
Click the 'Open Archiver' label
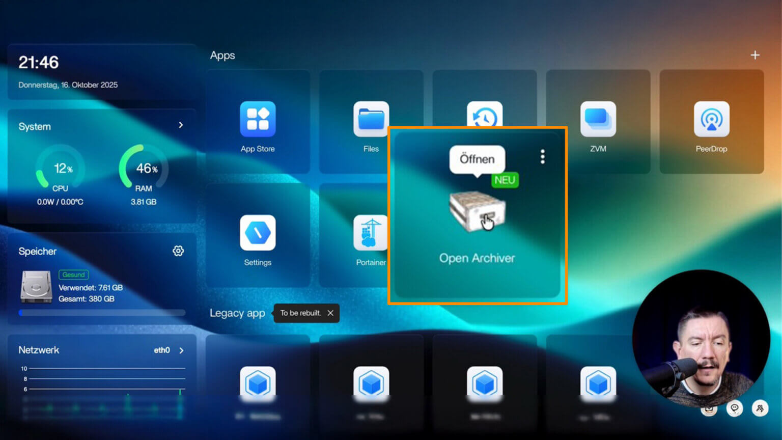(x=477, y=258)
